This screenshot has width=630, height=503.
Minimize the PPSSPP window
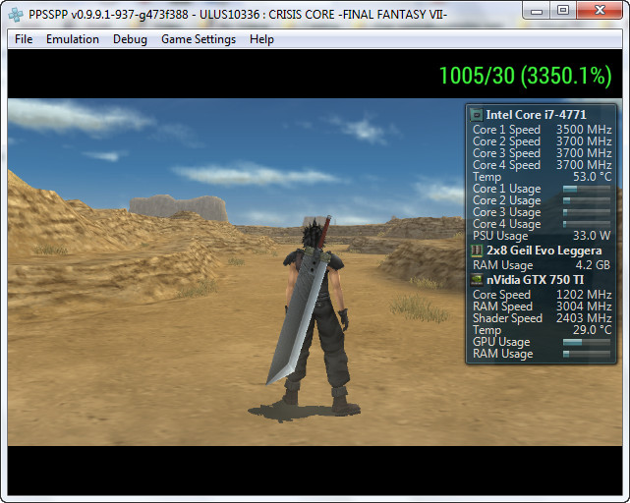pos(537,11)
